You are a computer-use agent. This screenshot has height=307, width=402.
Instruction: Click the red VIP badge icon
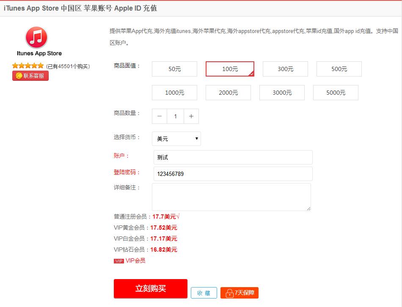pos(119,261)
